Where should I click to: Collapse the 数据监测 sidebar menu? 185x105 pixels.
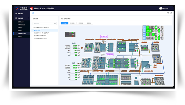coord(28,18)
